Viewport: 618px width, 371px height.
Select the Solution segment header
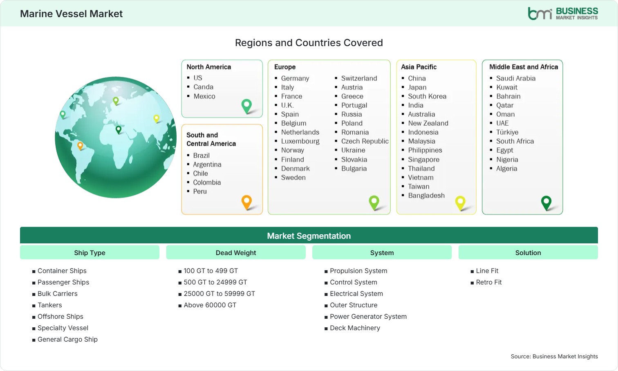pyautogui.click(x=528, y=253)
